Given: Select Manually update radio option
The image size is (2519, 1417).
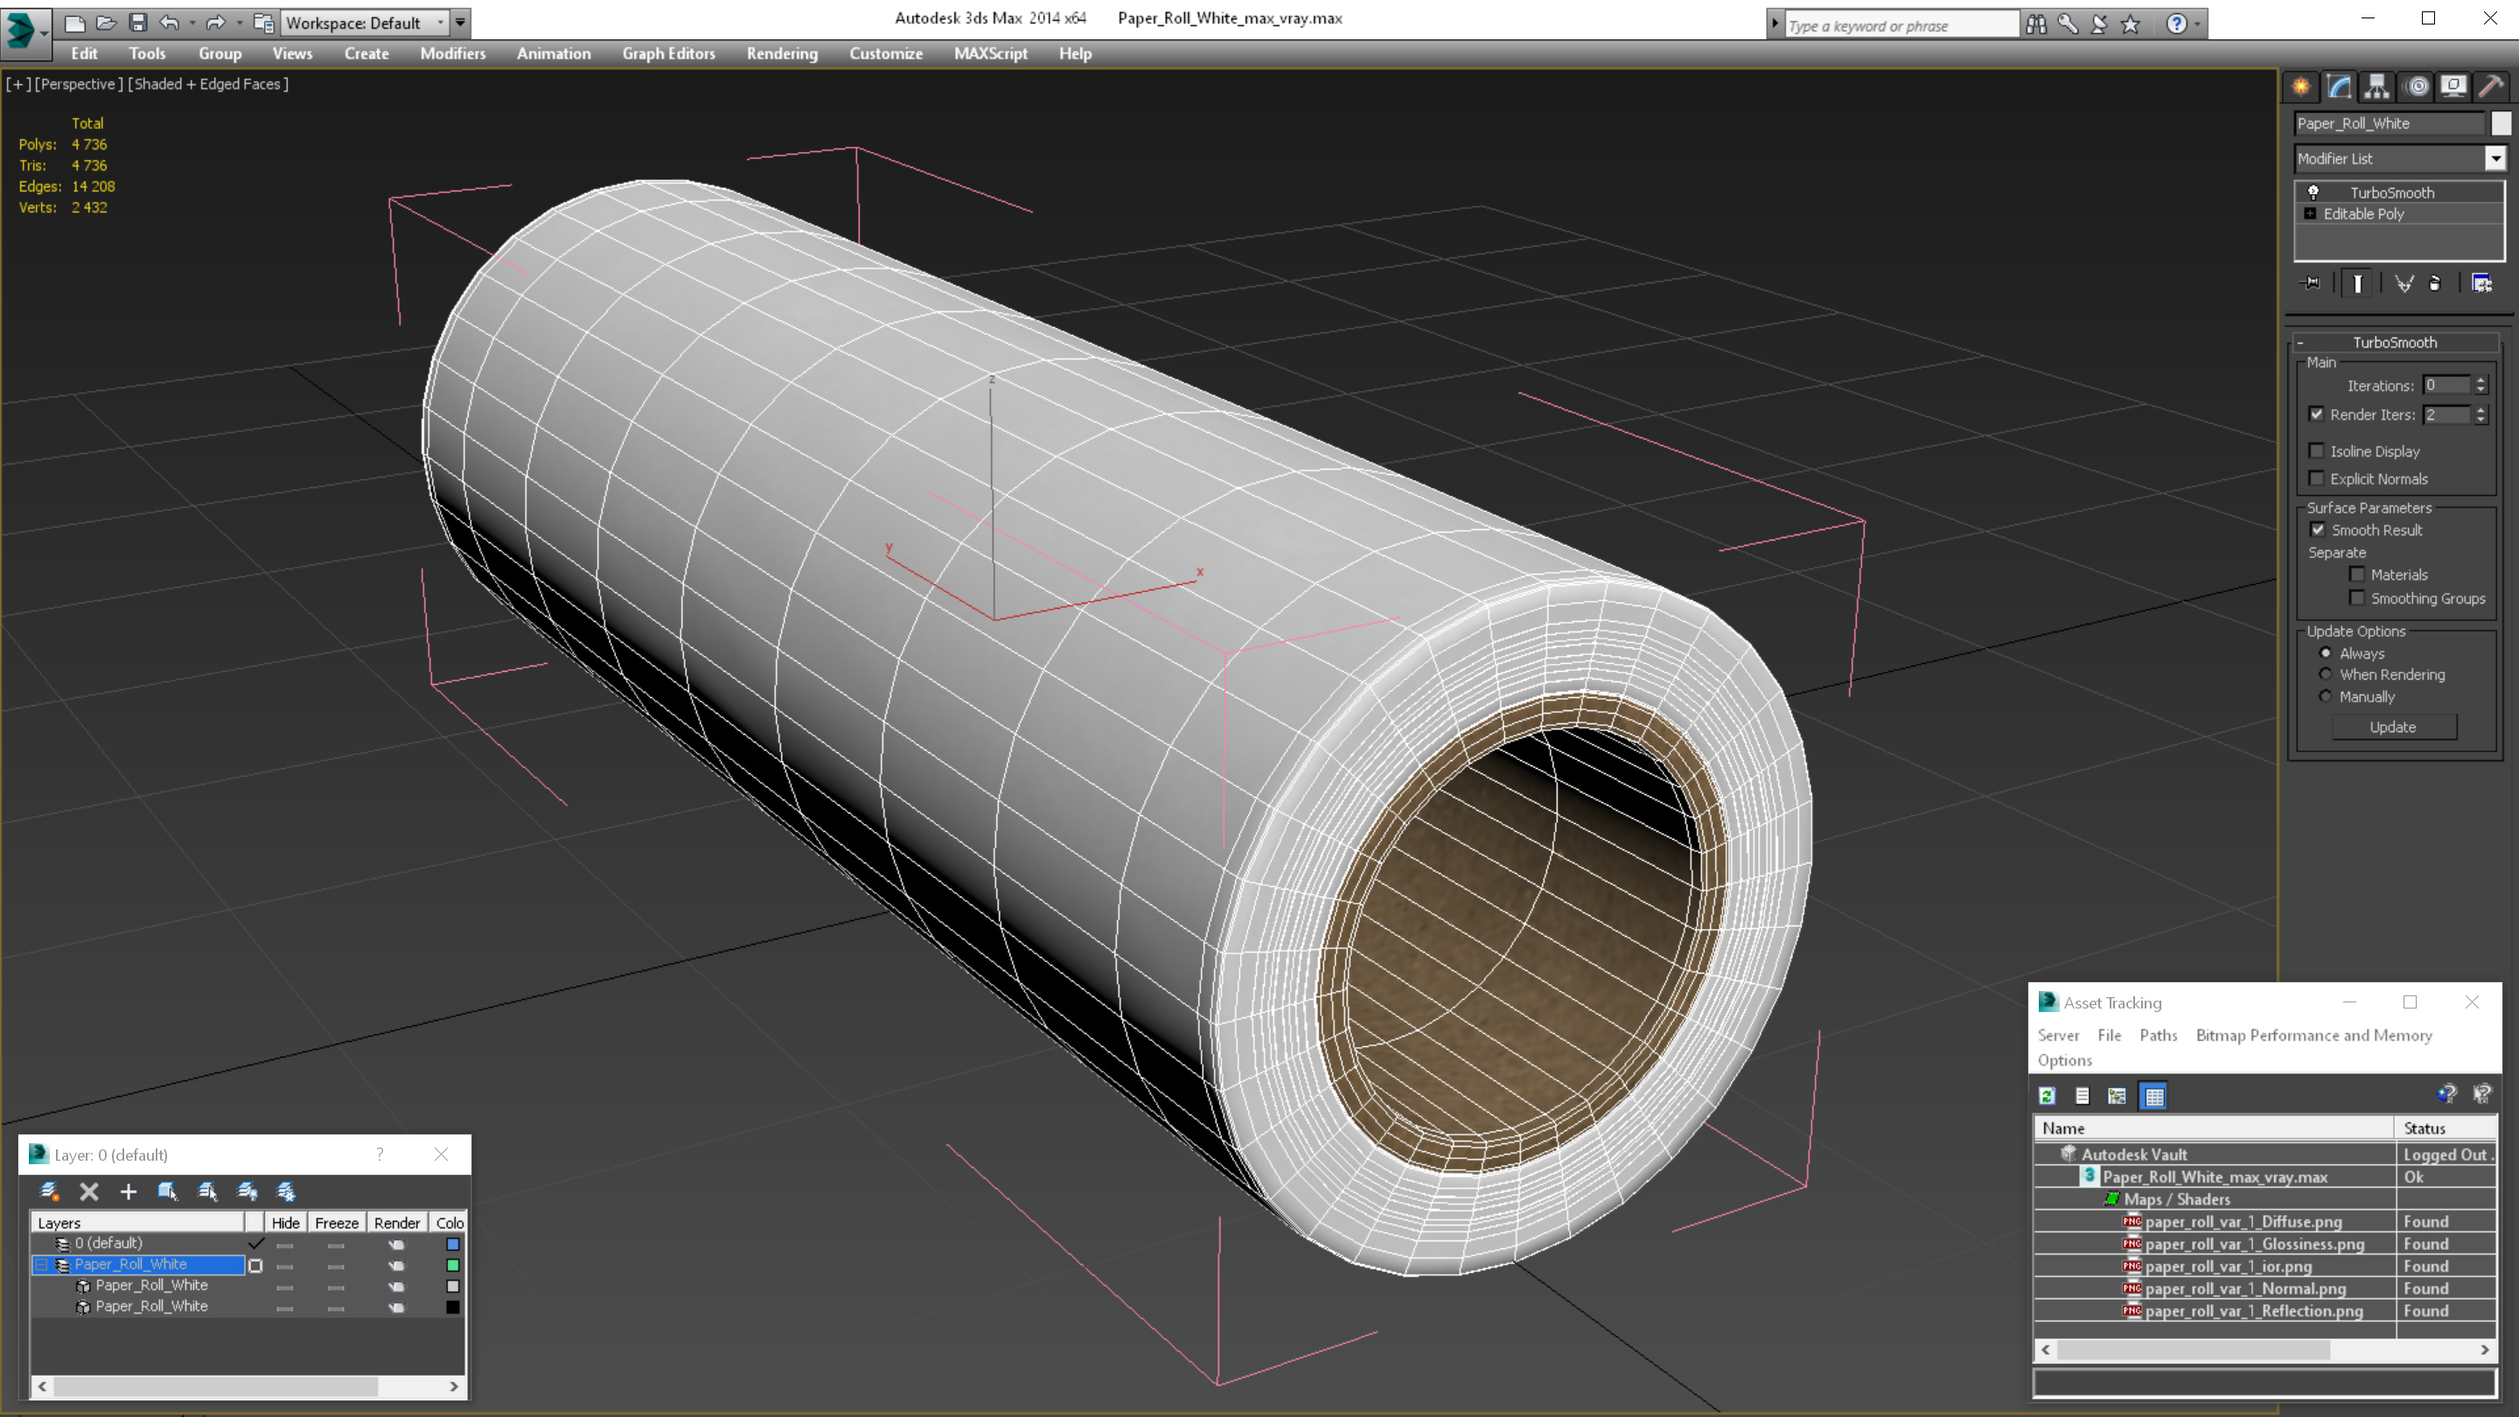Looking at the screenshot, I should 2327,697.
